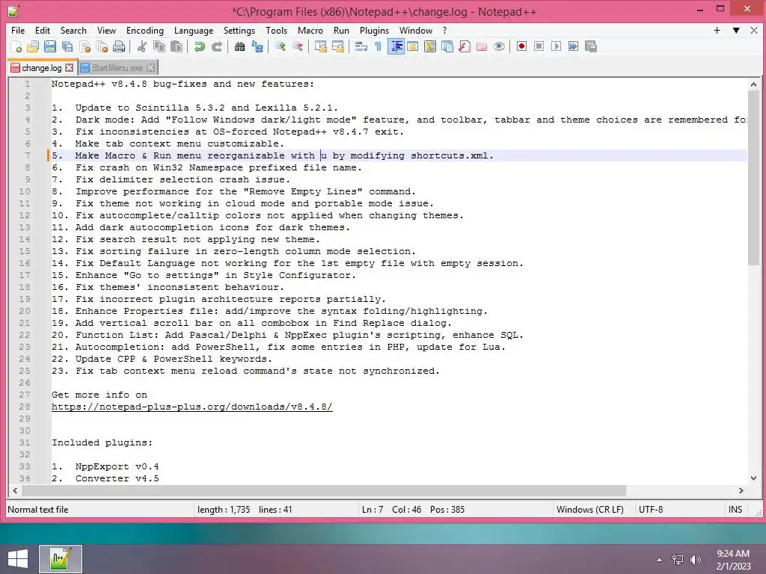
Task: Click the taskbar volume speaker icon
Action: click(695, 560)
